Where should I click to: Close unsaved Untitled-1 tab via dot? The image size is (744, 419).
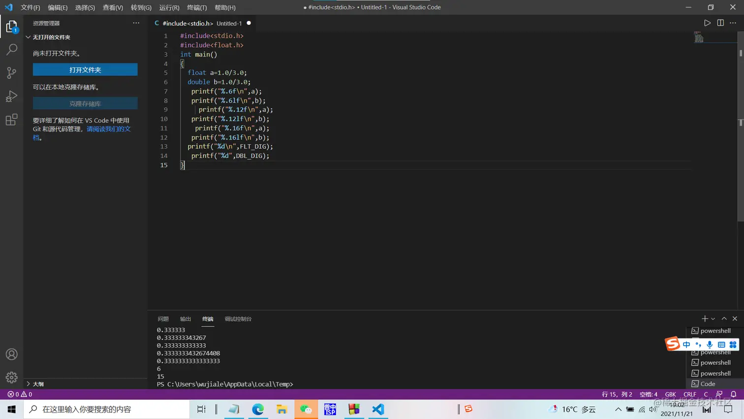248,23
